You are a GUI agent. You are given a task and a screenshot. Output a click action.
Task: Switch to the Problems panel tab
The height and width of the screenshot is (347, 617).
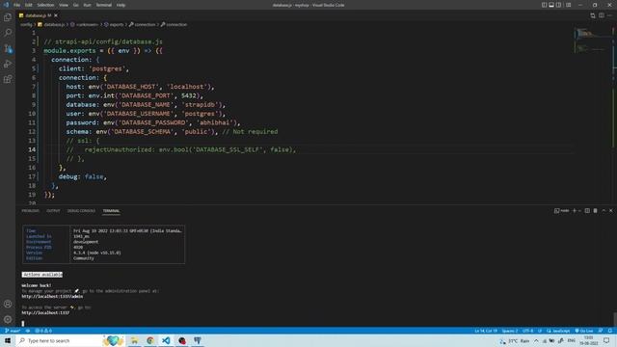point(30,211)
